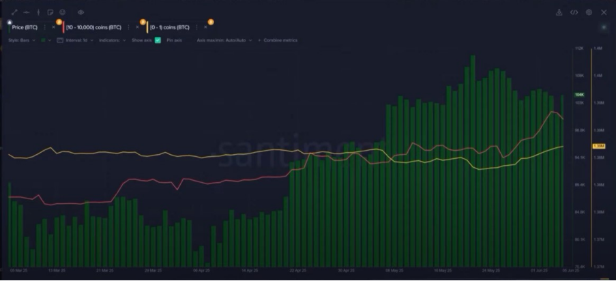The image size is (616, 281).
Task: Toggle the eye visibility of drawings
Action: (x=81, y=12)
